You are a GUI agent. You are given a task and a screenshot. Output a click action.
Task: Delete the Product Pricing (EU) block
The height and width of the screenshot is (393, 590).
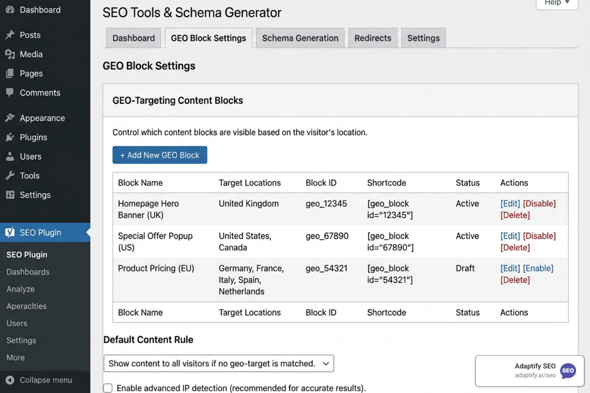(x=515, y=279)
